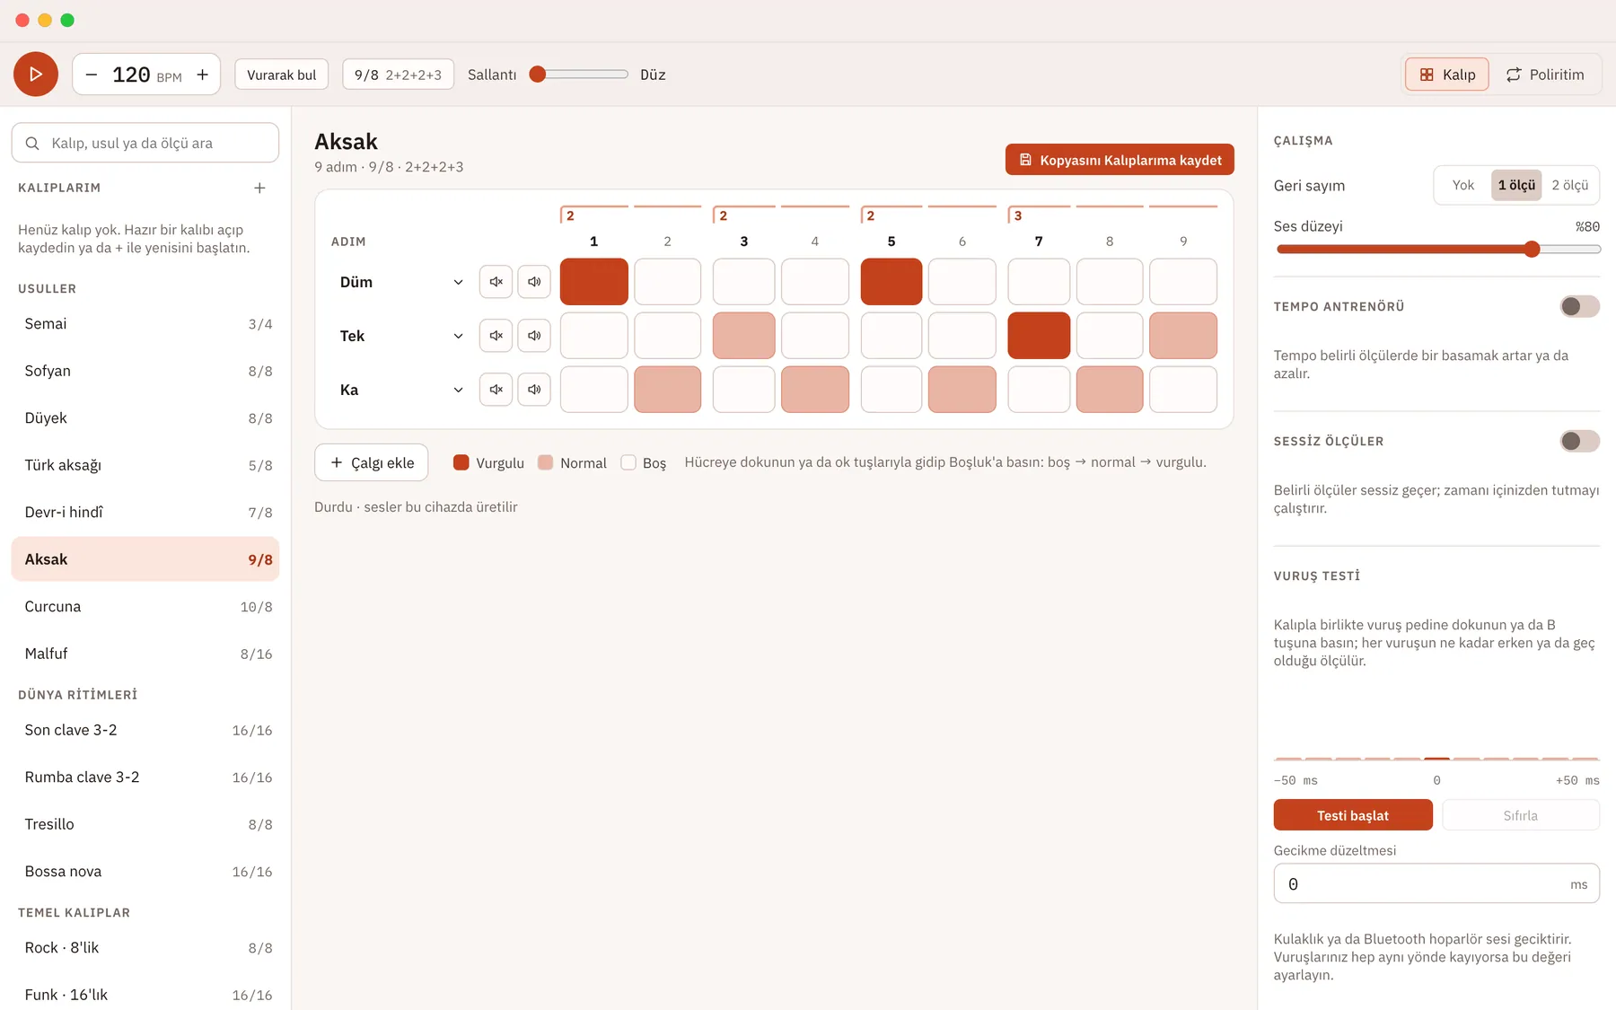Select the Curcuna usul
Viewport: 1616px width, 1010px height.
[x=145, y=607]
